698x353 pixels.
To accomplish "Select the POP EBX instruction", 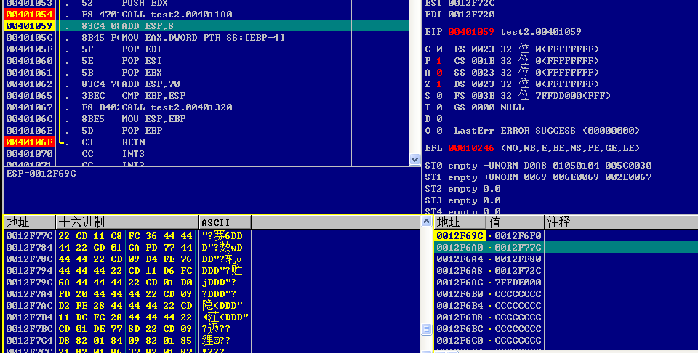I will pyautogui.click(x=142, y=72).
